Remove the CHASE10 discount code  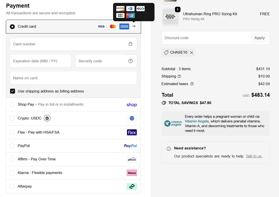tap(192, 53)
